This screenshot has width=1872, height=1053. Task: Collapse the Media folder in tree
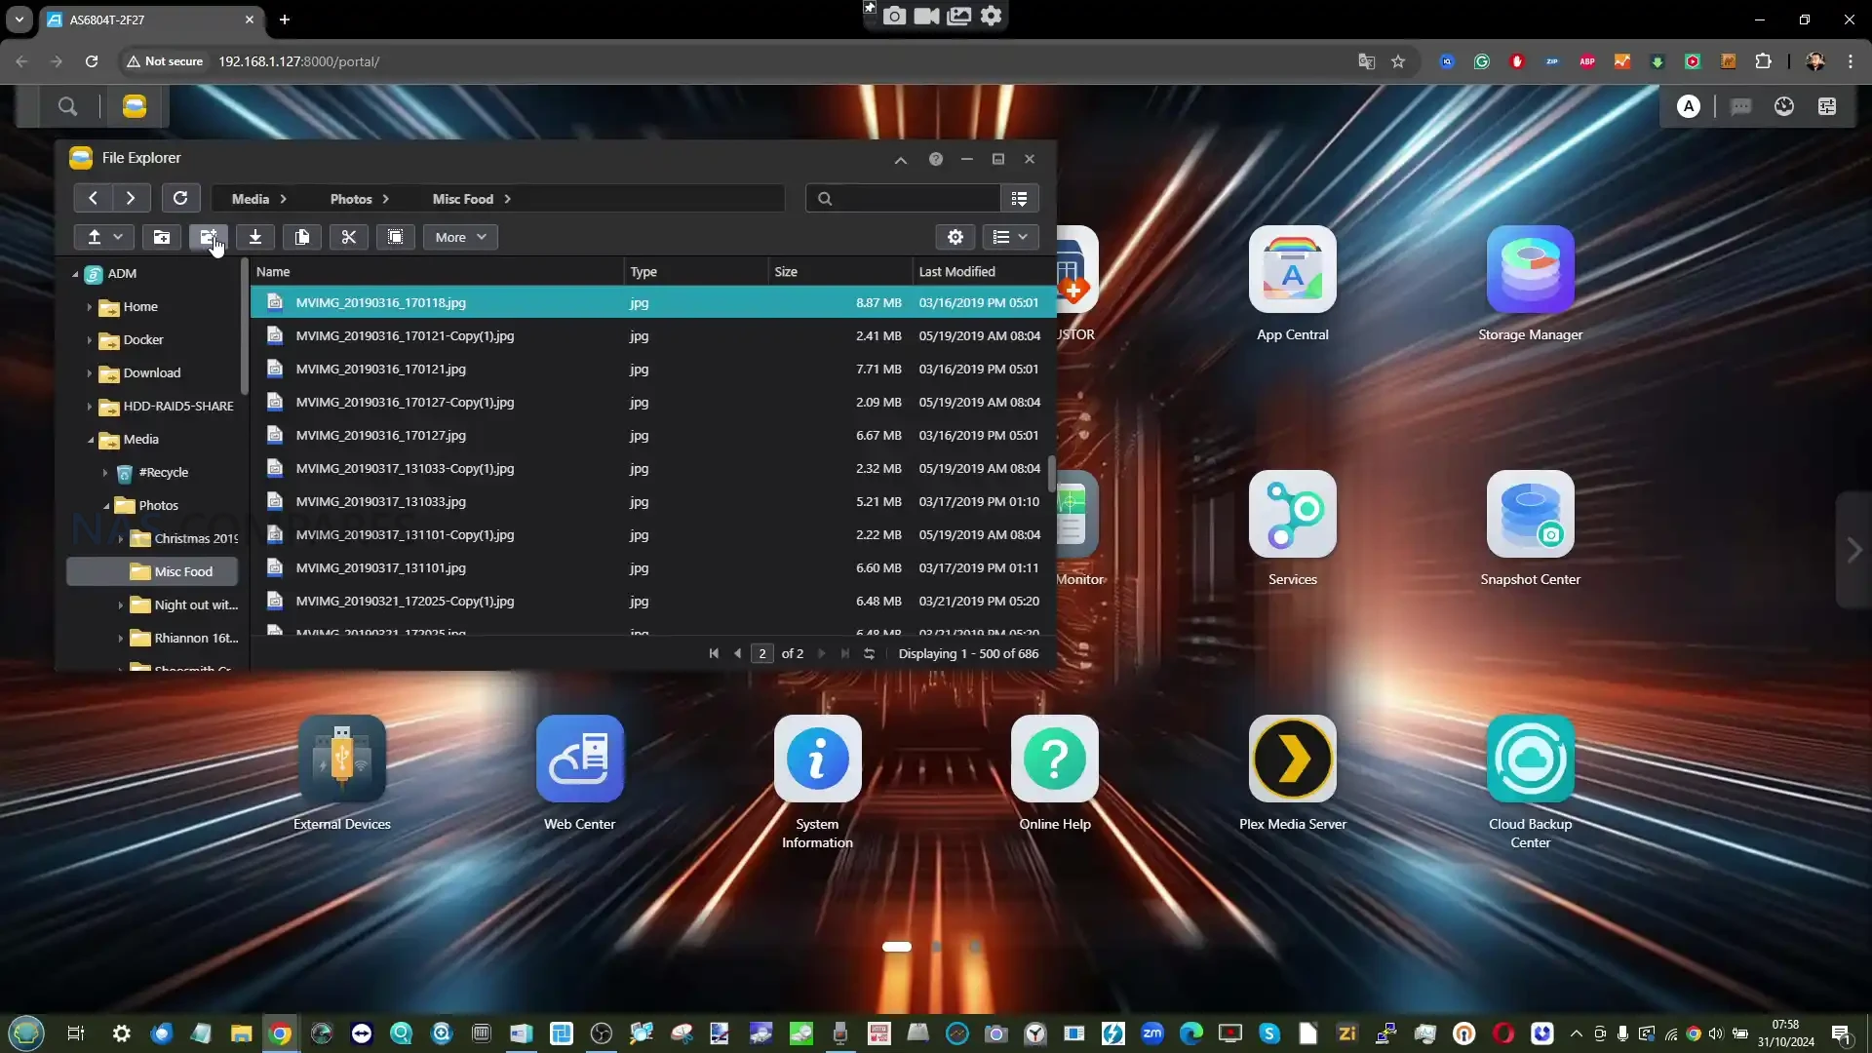(x=91, y=440)
